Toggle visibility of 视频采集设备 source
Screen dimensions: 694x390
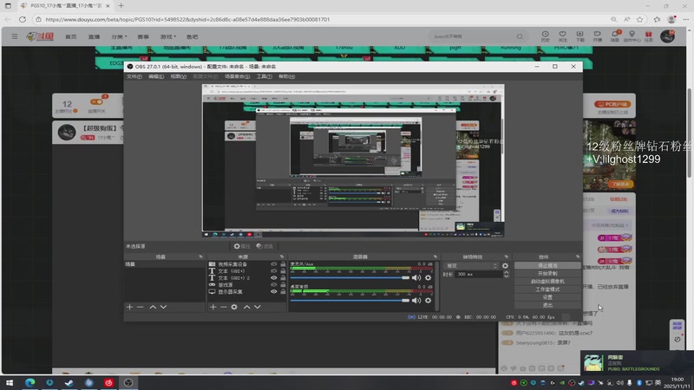pyautogui.click(x=273, y=264)
